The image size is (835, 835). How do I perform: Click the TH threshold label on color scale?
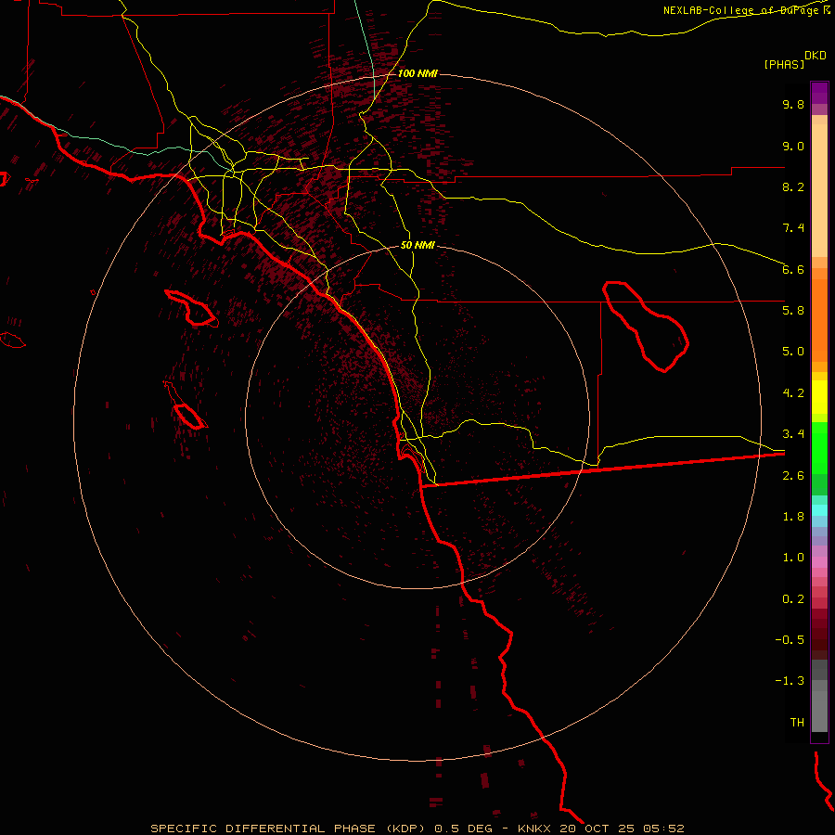pyautogui.click(x=797, y=723)
